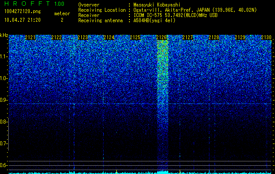
Task: Click the 'Receiver' field label
Action: [89, 15]
